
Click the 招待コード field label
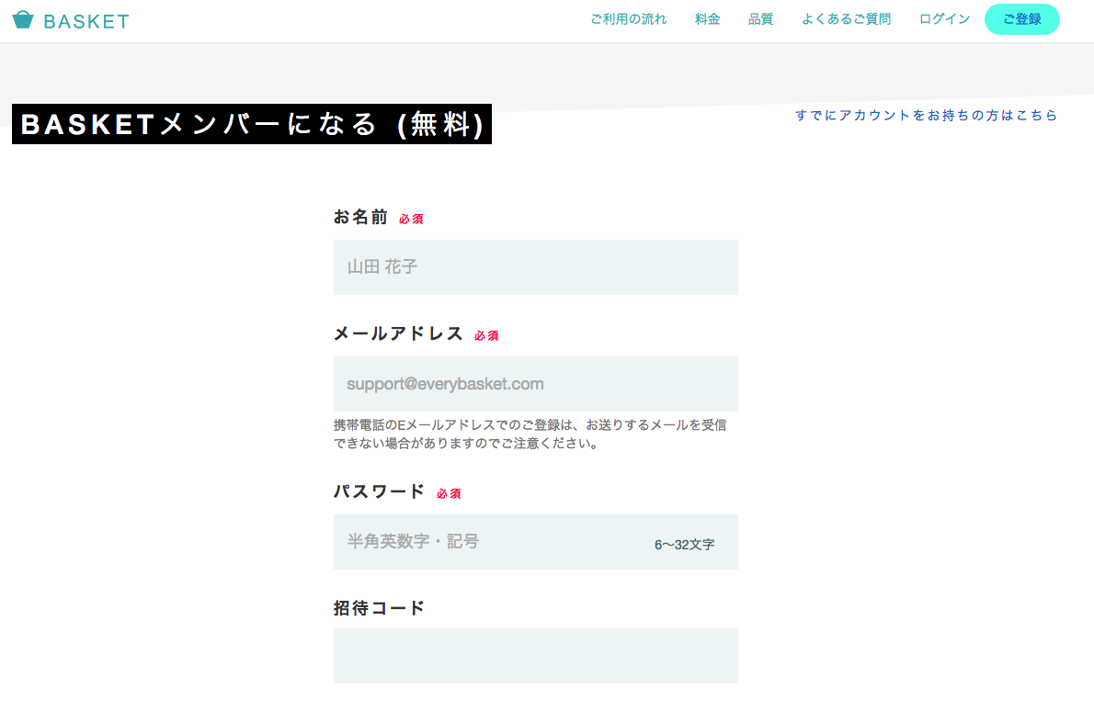coord(380,608)
